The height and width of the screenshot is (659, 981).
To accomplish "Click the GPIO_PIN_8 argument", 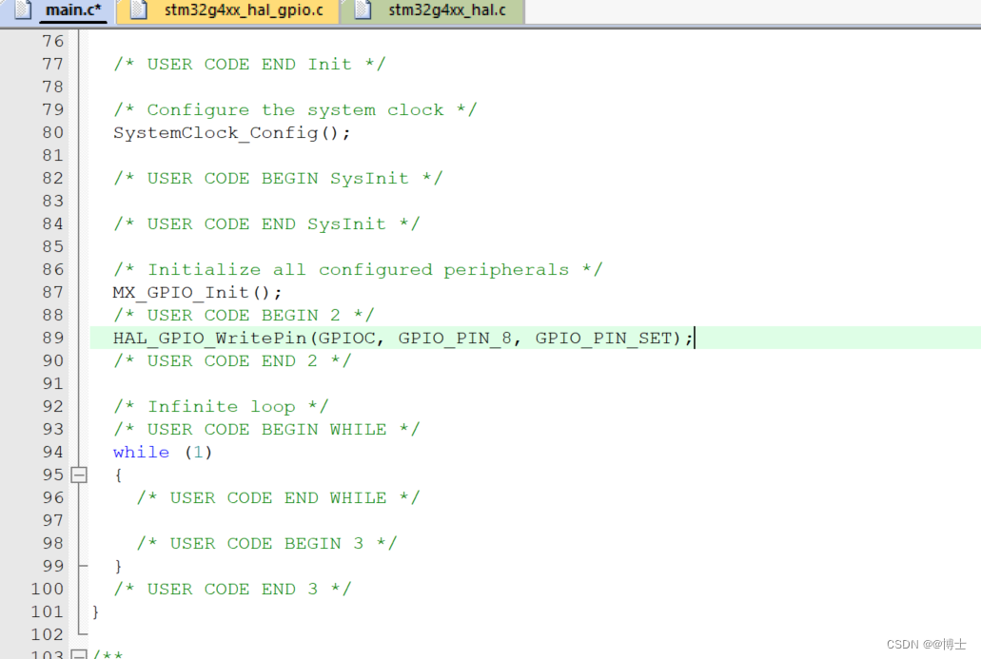I will coord(455,339).
